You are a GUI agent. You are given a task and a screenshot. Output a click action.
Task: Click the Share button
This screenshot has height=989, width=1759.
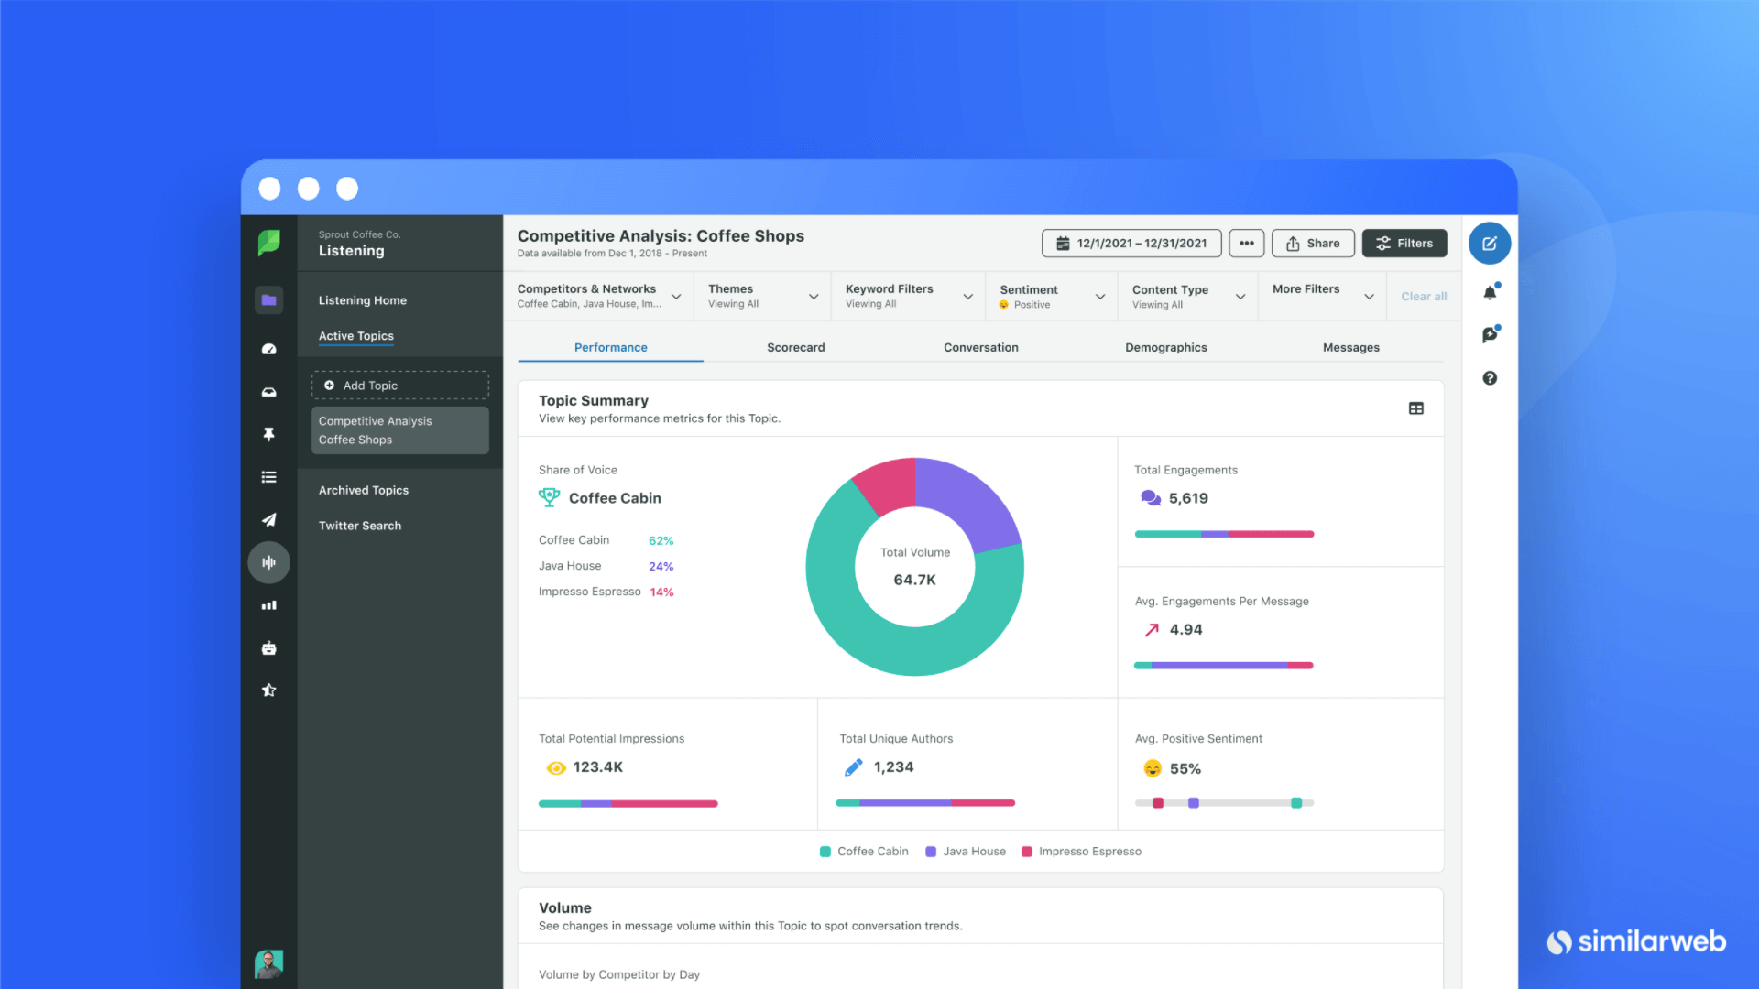pos(1313,244)
